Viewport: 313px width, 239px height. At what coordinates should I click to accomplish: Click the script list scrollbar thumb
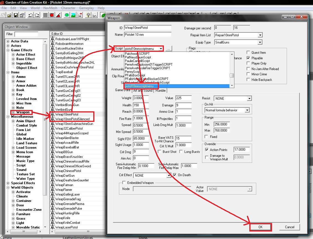232,76
